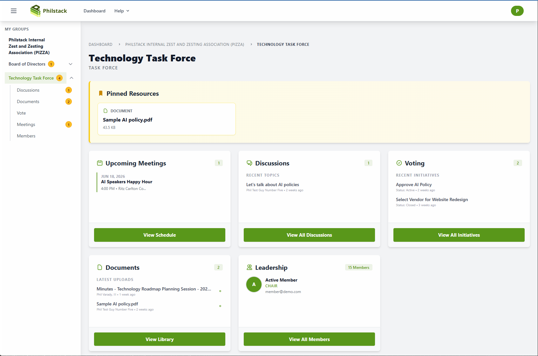Click the View All Initiatives button
The image size is (538, 356).
coord(459,235)
